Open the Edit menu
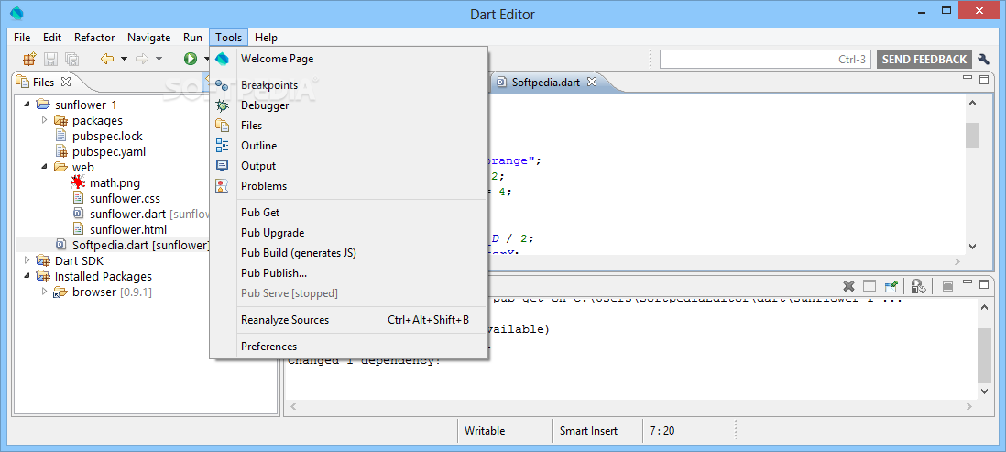 pyautogui.click(x=52, y=38)
